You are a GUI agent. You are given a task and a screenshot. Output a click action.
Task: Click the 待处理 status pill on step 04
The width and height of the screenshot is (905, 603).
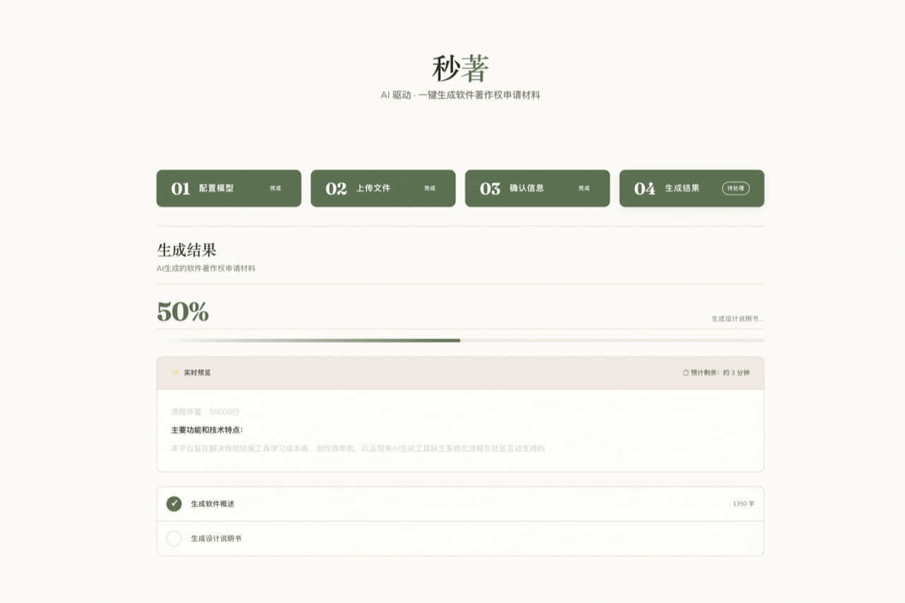pos(736,188)
